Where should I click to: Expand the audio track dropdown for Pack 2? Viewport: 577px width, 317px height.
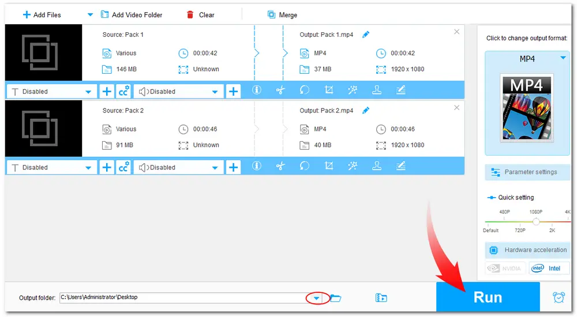(x=215, y=168)
